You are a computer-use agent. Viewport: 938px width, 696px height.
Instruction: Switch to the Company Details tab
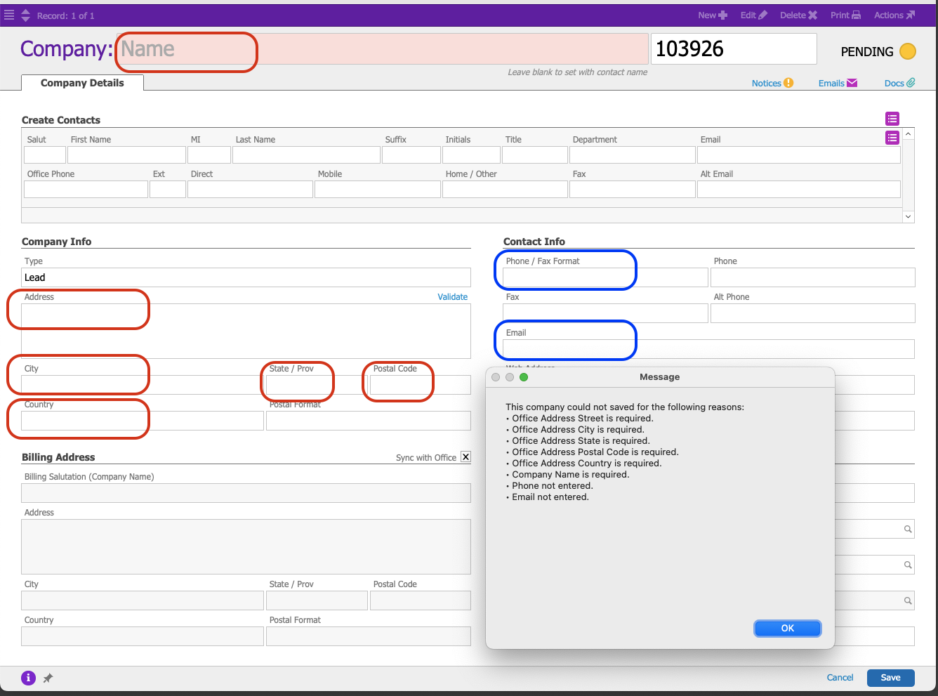(x=82, y=83)
